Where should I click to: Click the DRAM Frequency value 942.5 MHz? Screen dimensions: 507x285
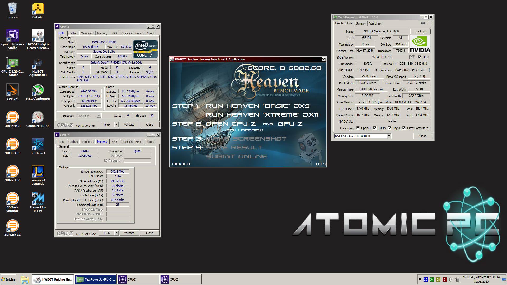pos(118,172)
